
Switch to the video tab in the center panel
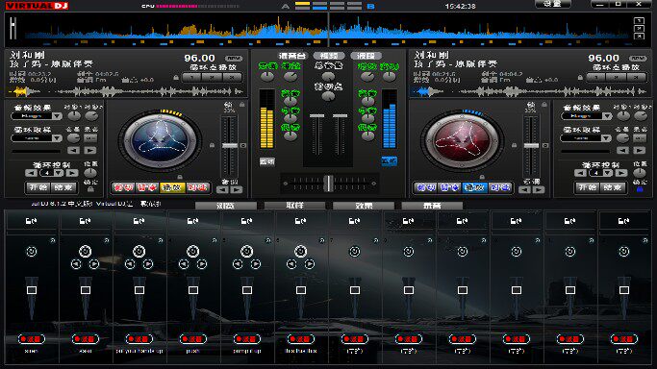(x=329, y=56)
